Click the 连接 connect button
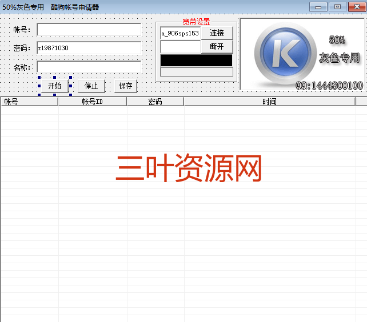 point(217,33)
